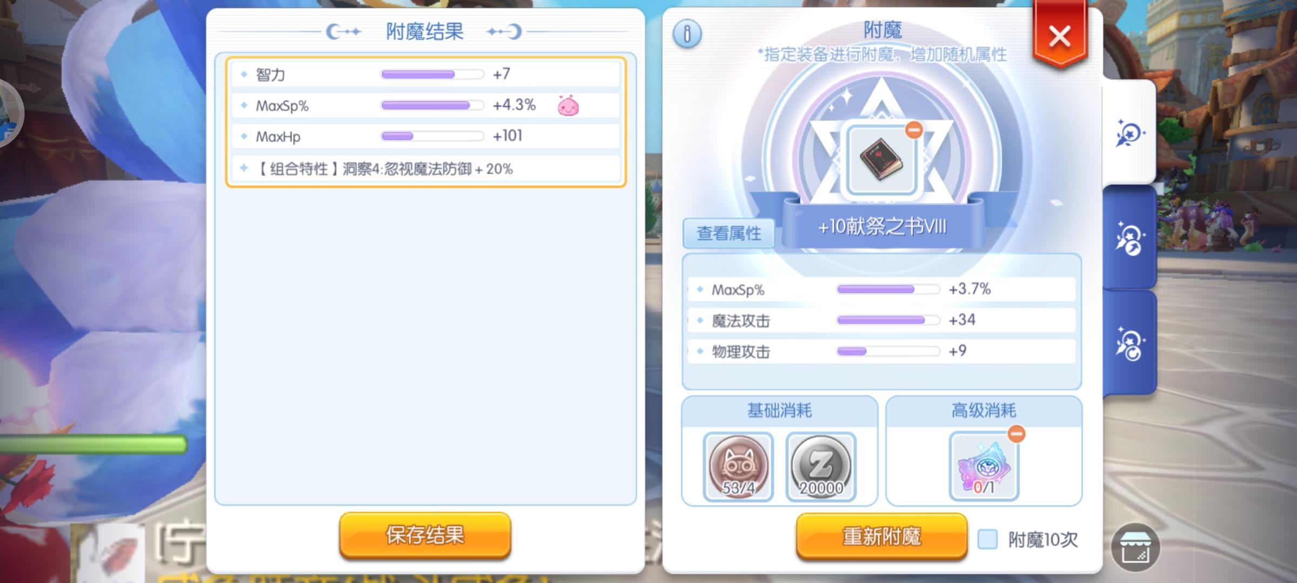Image resolution: width=1297 pixels, height=583 pixels.
Task: Click the current 魔法攻击 +34 attribute row
Action: pos(881,320)
